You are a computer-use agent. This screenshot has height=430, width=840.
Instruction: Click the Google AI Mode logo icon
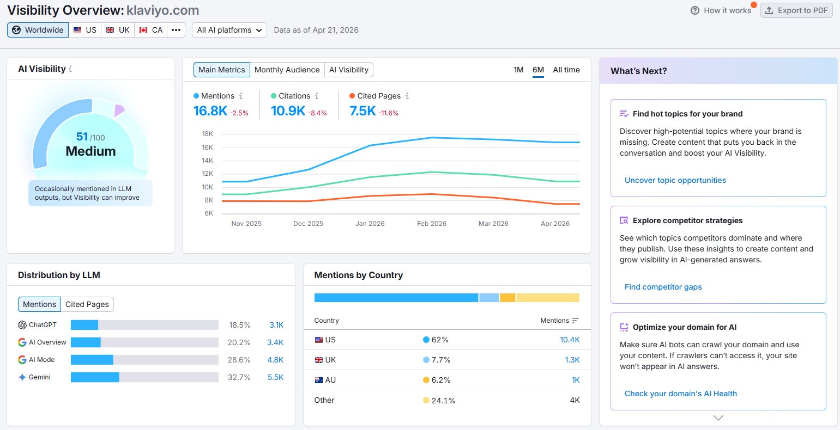[x=22, y=360]
